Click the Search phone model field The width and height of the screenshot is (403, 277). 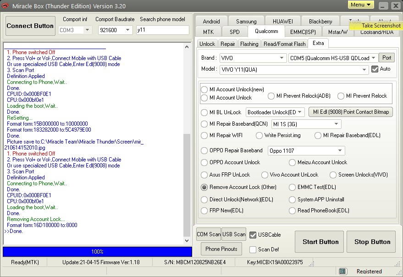163,30
